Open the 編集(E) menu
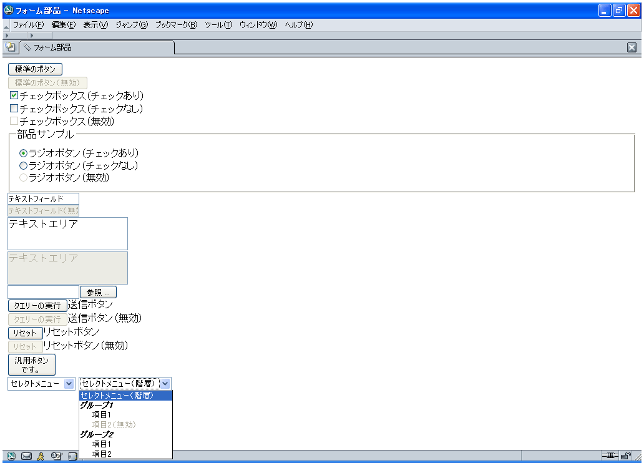Screen dimensions: 644x463 pos(63,25)
